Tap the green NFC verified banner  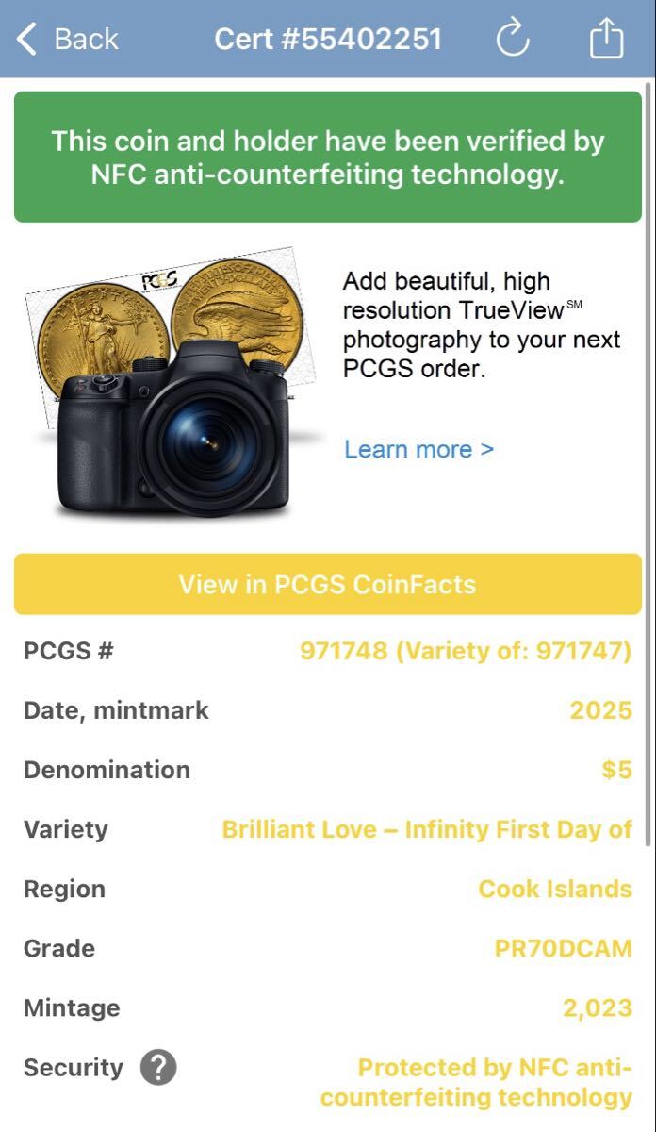click(327, 157)
